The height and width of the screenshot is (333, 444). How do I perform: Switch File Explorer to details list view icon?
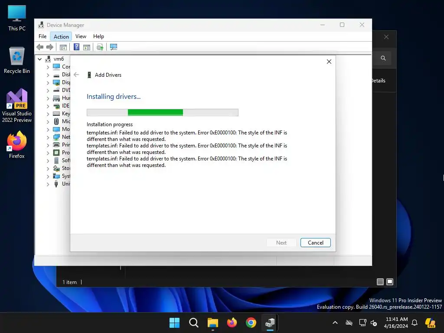point(380,282)
